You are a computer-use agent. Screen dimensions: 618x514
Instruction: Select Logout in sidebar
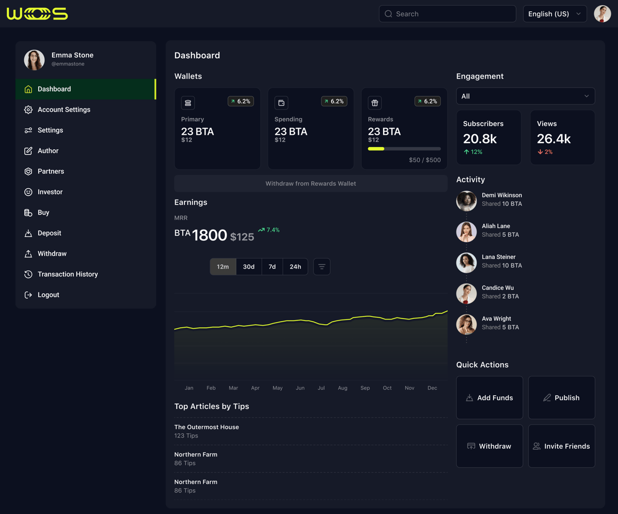[x=85, y=295]
